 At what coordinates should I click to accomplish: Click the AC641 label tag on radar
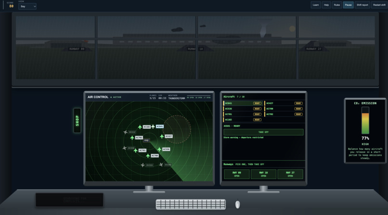click(x=160, y=126)
